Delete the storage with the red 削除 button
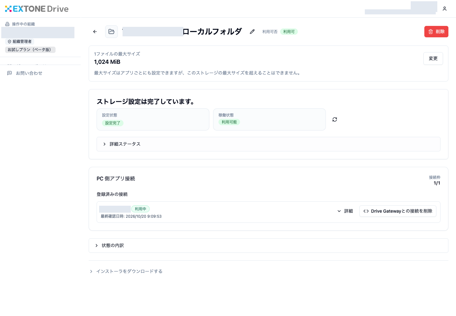The height and width of the screenshot is (316, 456). [x=436, y=32]
